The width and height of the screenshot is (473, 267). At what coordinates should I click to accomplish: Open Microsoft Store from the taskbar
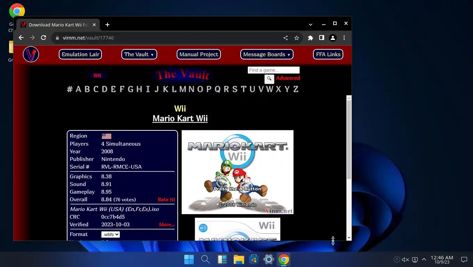(254, 259)
